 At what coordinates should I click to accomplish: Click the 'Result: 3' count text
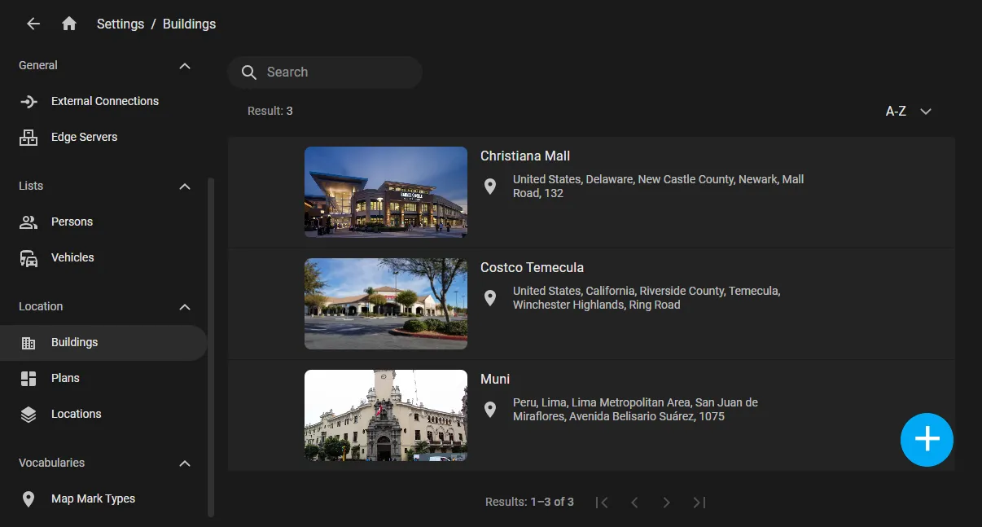point(270,112)
